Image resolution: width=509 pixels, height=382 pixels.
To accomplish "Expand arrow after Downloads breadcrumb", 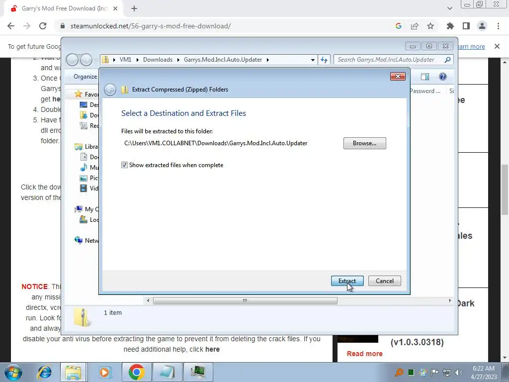I will tap(178, 60).
